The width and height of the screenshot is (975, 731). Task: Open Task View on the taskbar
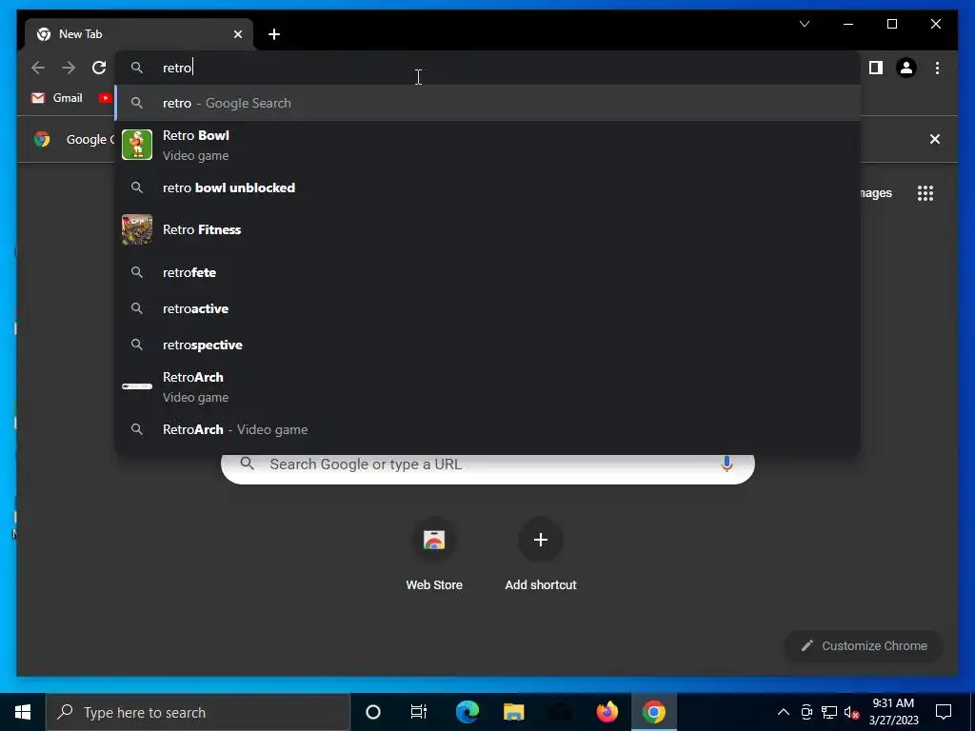[419, 712]
